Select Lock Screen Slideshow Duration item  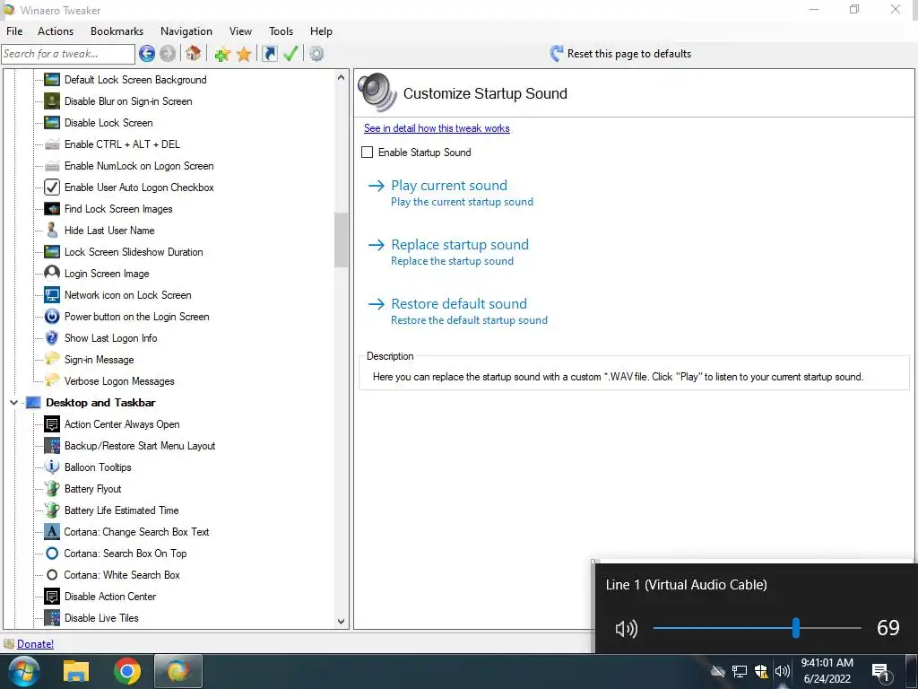(x=134, y=252)
